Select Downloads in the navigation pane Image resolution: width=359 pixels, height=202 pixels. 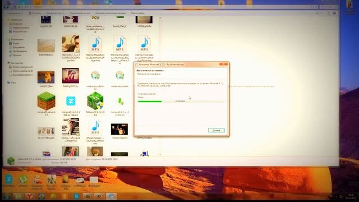click(x=16, y=24)
